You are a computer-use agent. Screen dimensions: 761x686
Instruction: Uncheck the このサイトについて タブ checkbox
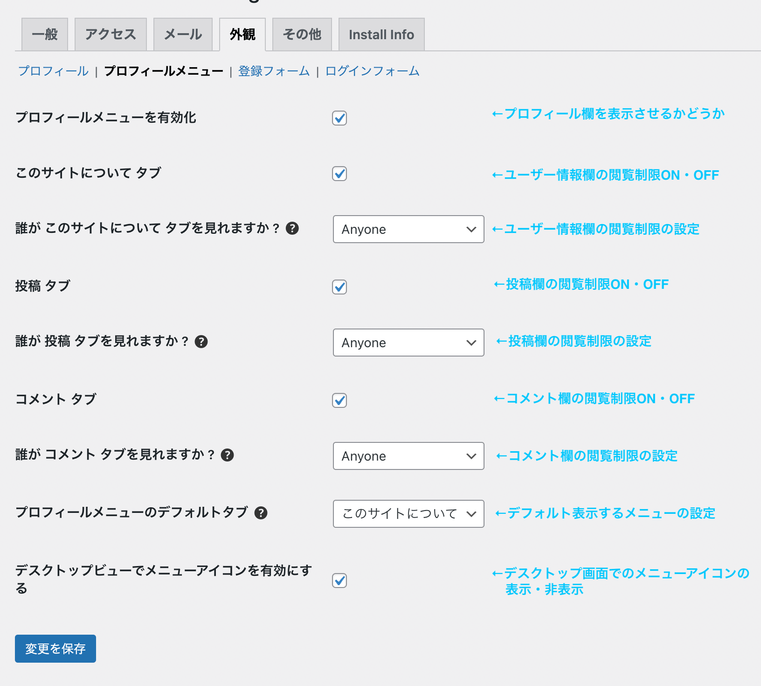click(339, 174)
